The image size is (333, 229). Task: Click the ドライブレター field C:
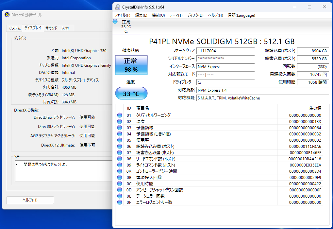(225, 82)
